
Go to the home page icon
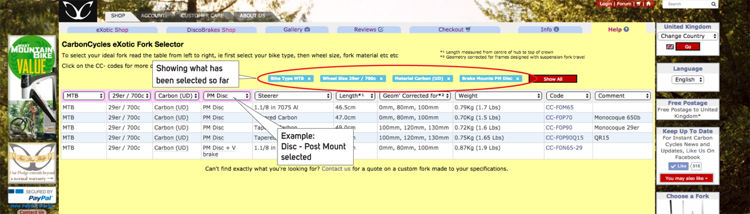click(x=648, y=4)
